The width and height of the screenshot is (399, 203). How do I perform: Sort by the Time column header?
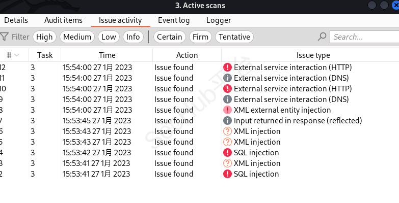[107, 55]
